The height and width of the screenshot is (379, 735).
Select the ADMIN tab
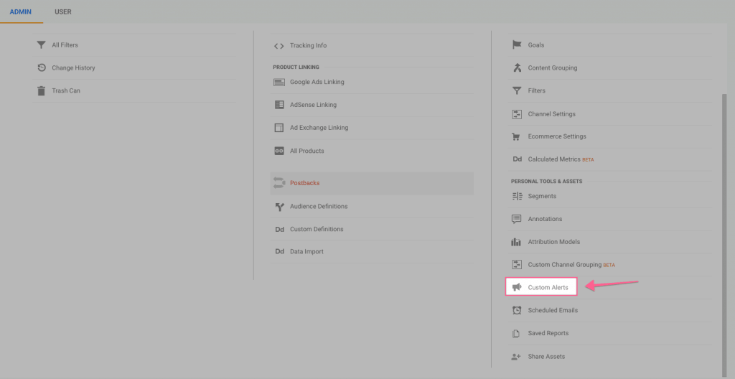pyautogui.click(x=21, y=12)
